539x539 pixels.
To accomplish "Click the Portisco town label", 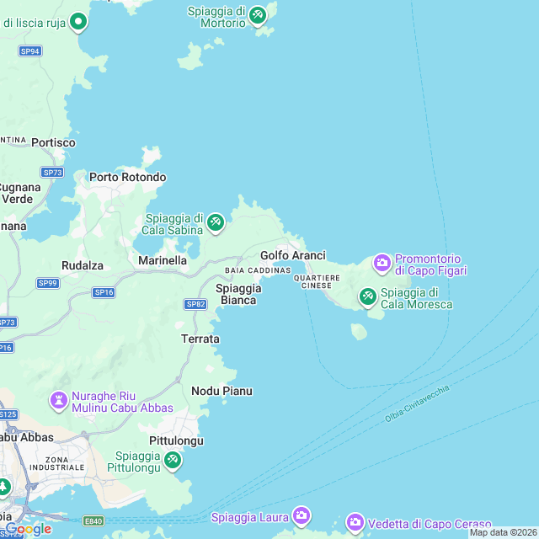I will [53, 142].
